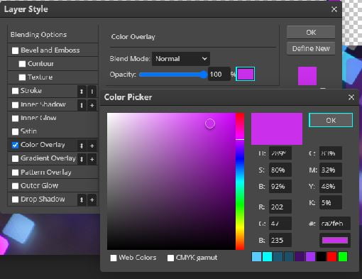Pick the dark purple preset swatch
The width and height of the screenshot is (362, 279).
pos(300,257)
